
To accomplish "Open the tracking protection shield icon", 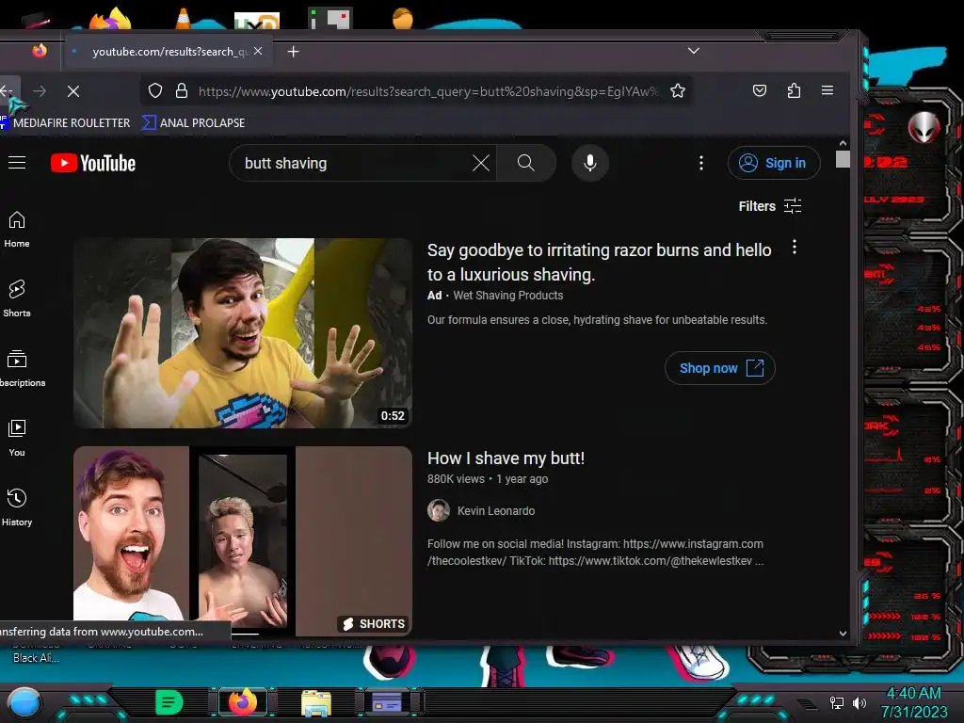I will pos(155,91).
